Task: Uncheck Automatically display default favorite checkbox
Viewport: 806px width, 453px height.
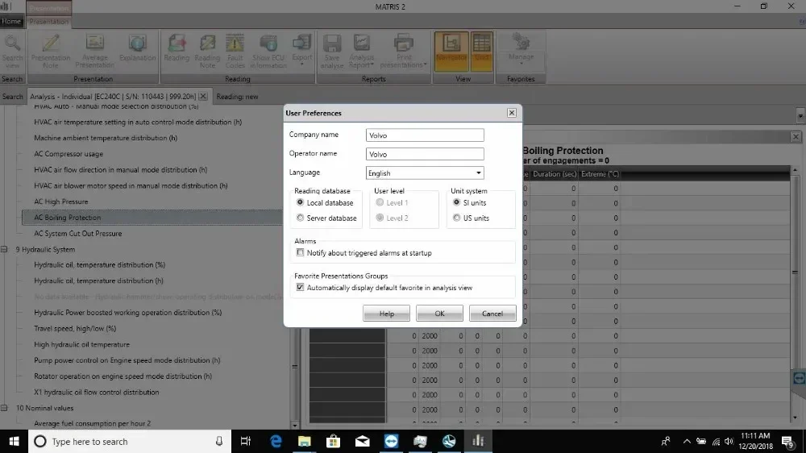Action: coord(301,288)
